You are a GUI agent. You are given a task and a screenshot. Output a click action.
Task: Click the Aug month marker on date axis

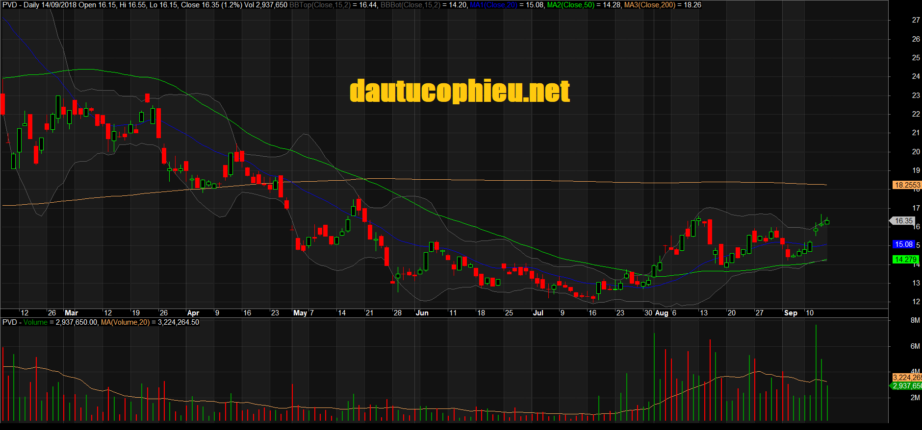click(662, 313)
